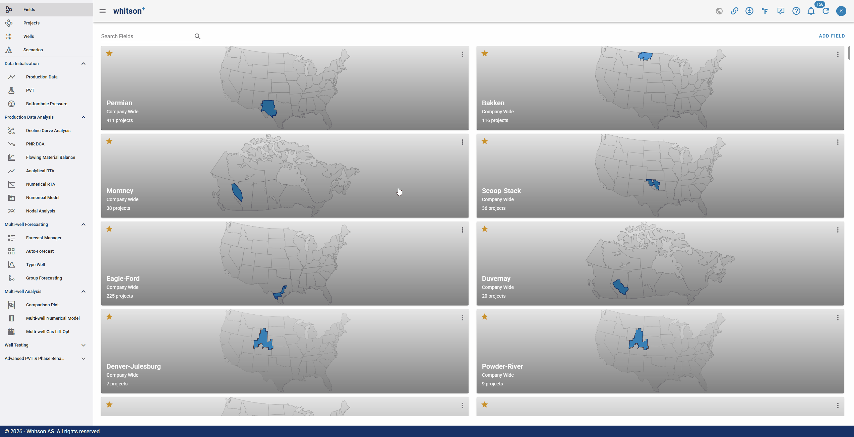Collapse the Data Initialization section
The width and height of the screenshot is (854, 437).
83,63
